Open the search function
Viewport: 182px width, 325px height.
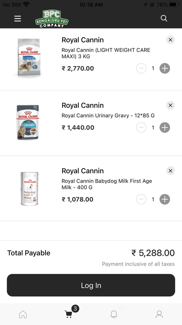164,18
